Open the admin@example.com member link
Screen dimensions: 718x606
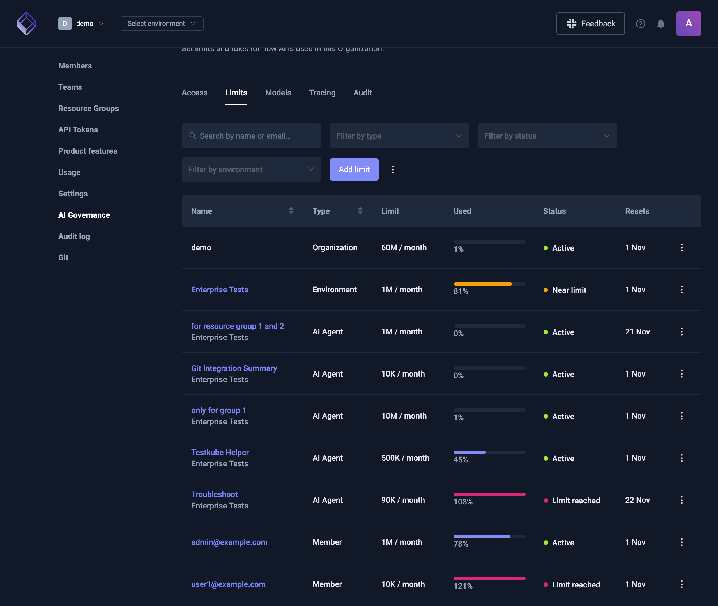click(x=229, y=542)
